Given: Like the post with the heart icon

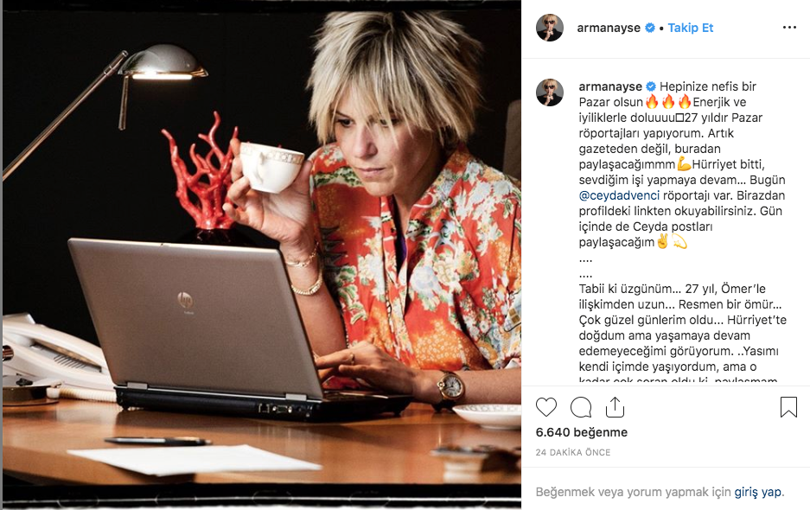Looking at the screenshot, I should [x=546, y=407].
